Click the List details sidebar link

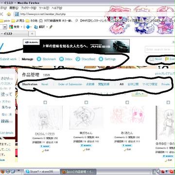pos(7,133)
